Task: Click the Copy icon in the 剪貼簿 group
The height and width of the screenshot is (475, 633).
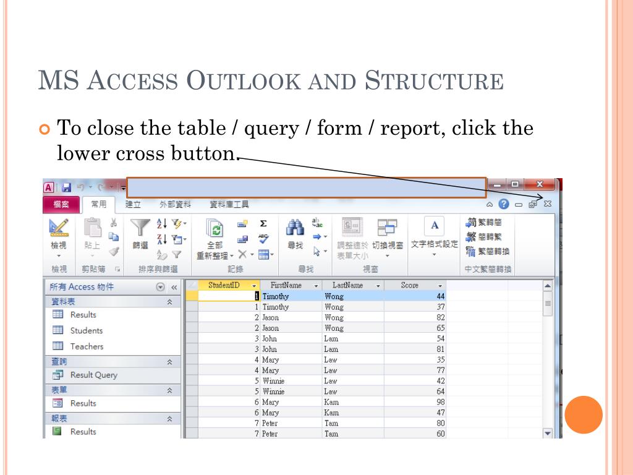Action: [x=114, y=237]
